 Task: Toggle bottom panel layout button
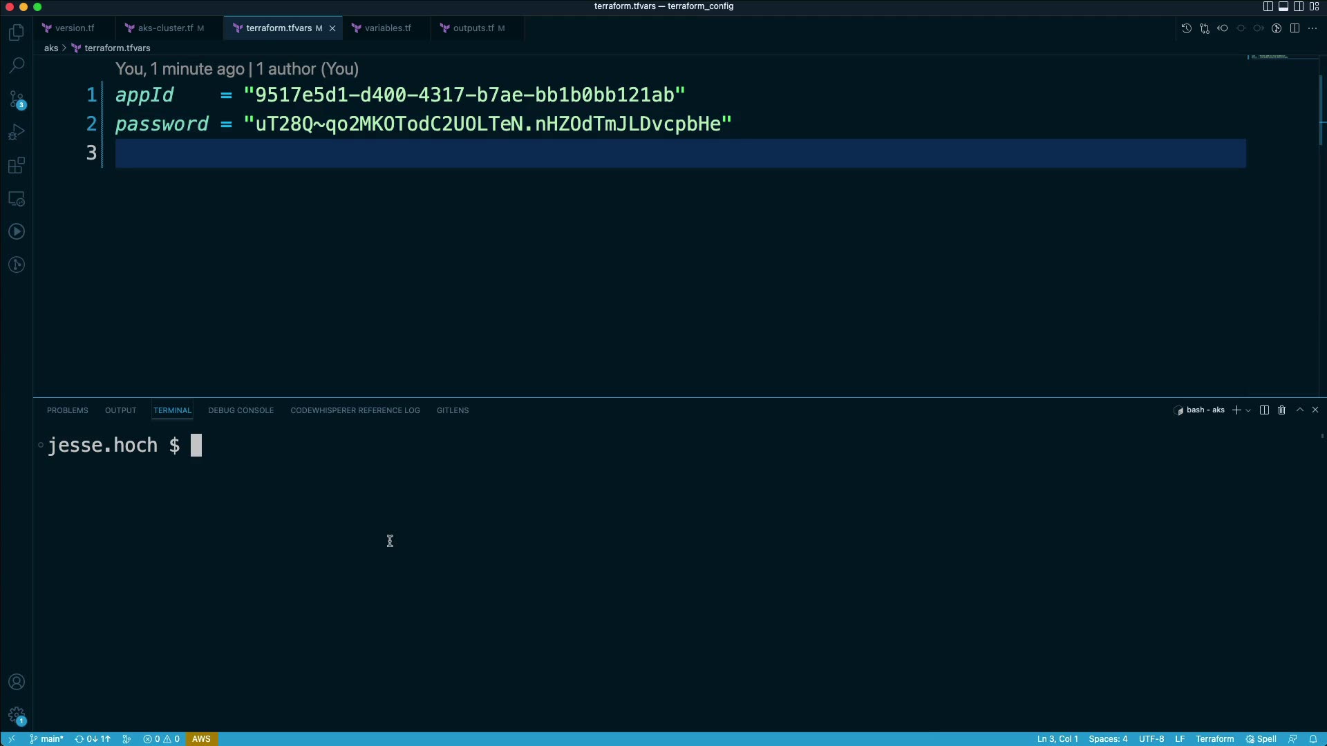point(1283,6)
